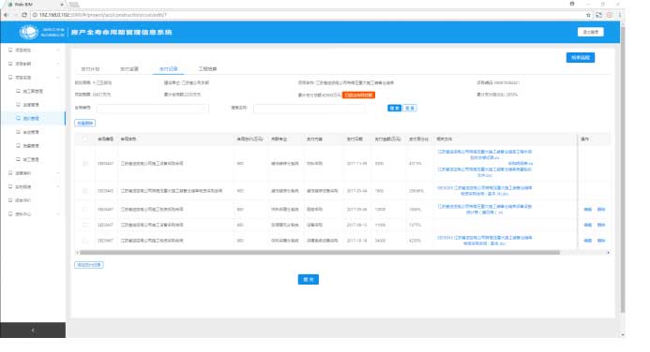Toggle the select-all checkbox in the table header
The width and height of the screenshot is (650, 352).
[85, 139]
